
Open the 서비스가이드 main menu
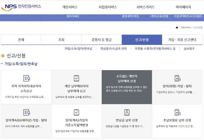point(146,7)
